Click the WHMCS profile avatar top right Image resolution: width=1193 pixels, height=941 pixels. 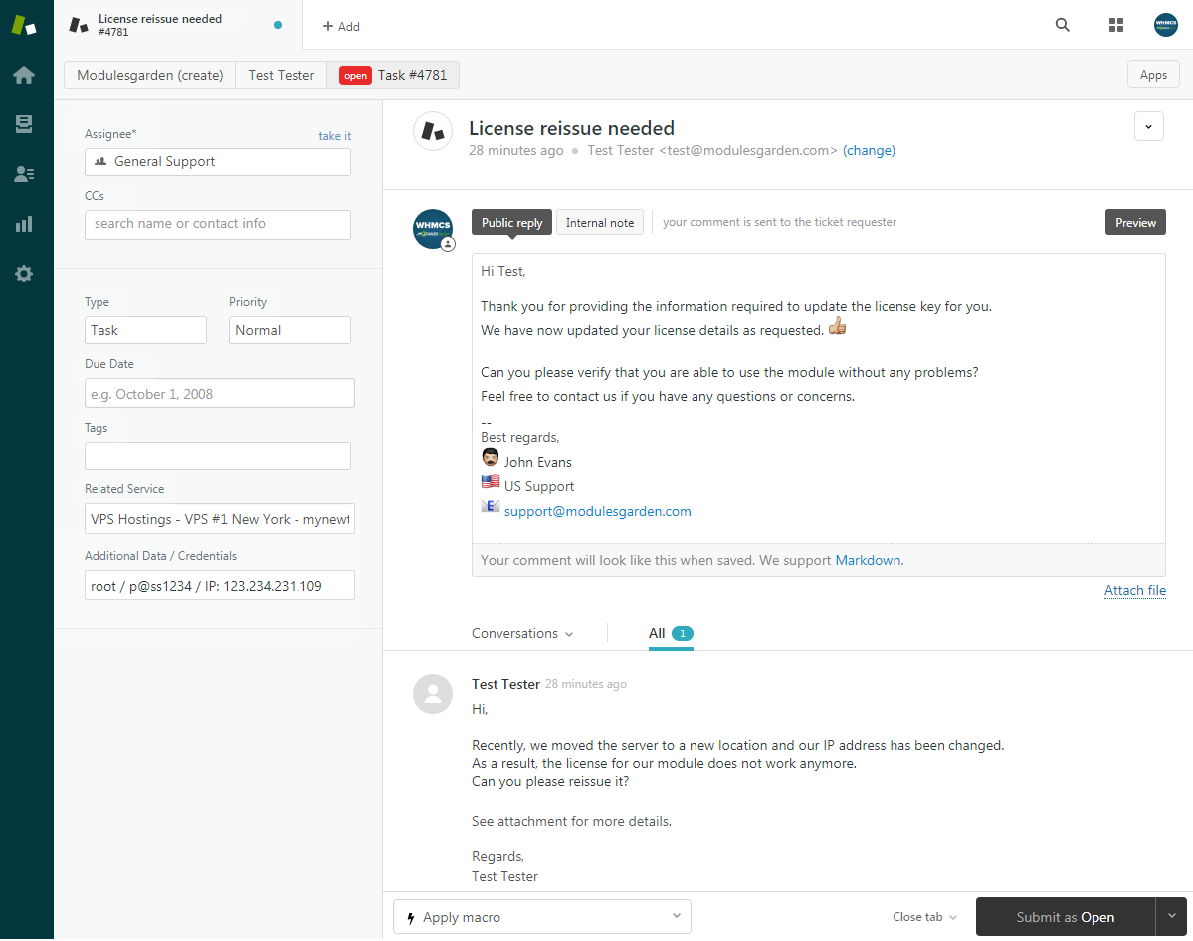click(x=1165, y=25)
